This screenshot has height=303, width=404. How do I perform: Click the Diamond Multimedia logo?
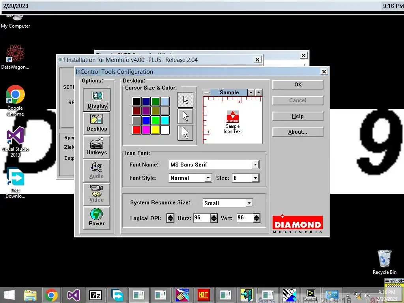click(x=297, y=224)
